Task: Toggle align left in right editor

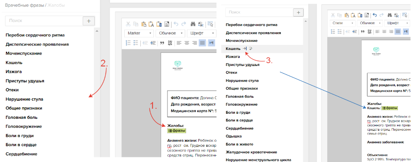Action: [x=378, y=31]
